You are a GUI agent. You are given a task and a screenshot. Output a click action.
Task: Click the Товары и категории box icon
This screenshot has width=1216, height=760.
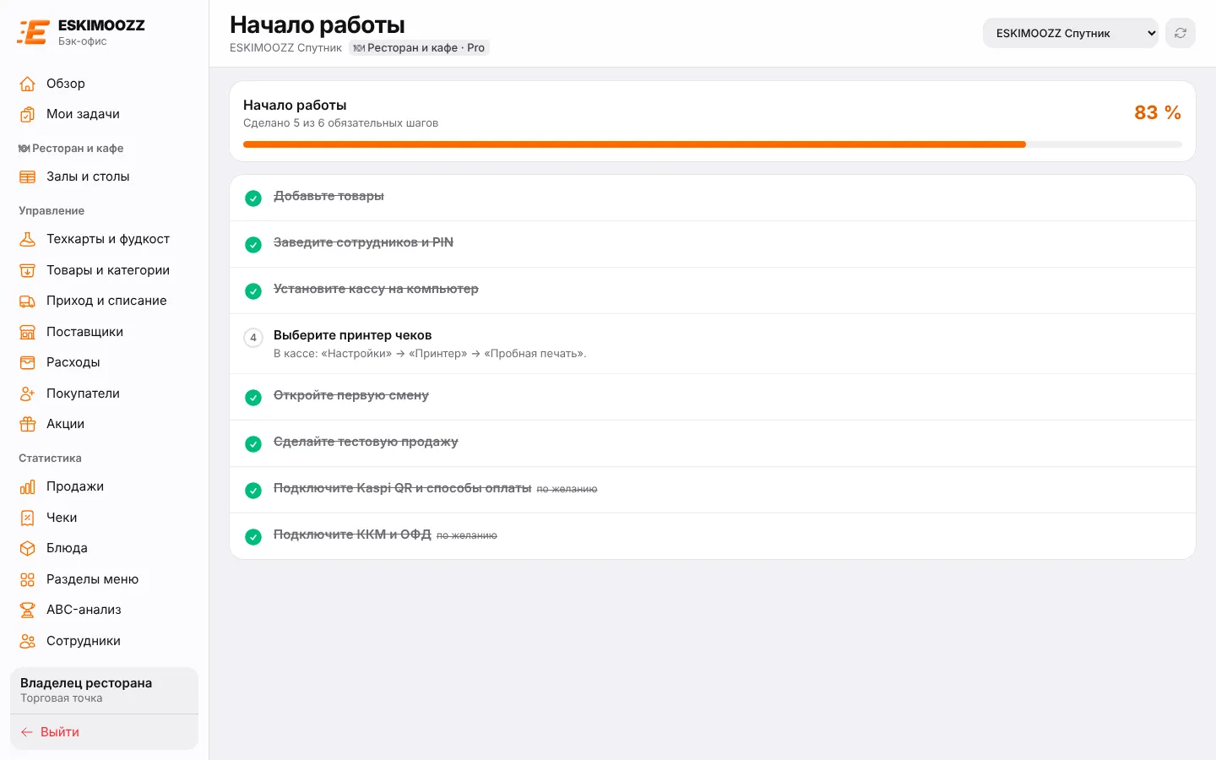click(x=28, y=270)
